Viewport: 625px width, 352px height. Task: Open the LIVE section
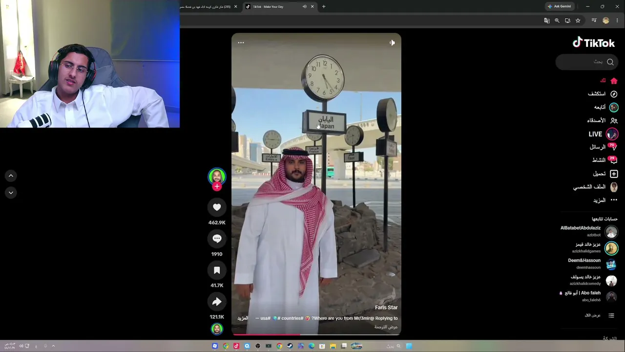(603, 134)
